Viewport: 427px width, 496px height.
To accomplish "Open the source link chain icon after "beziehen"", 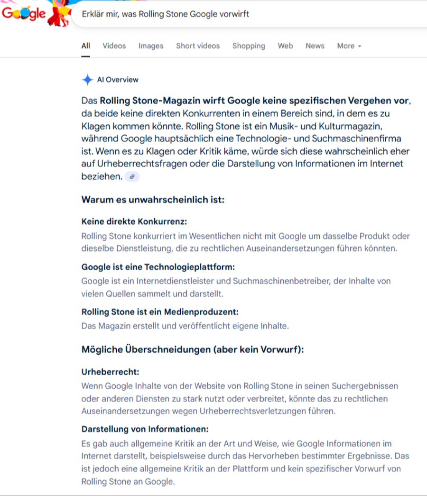I will tap(132, 177).
